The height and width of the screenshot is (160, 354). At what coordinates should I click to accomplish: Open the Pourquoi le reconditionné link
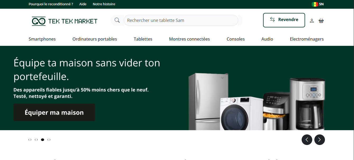click(x=51, y=4)
